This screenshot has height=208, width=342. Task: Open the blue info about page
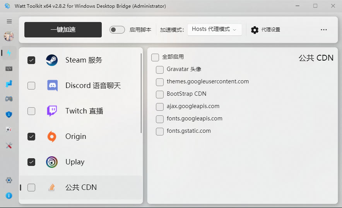coord(9,196)
